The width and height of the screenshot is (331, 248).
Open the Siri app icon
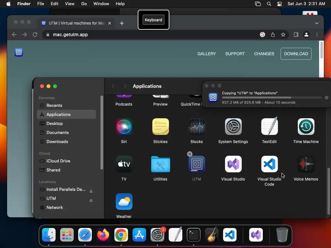click(124, 127)
